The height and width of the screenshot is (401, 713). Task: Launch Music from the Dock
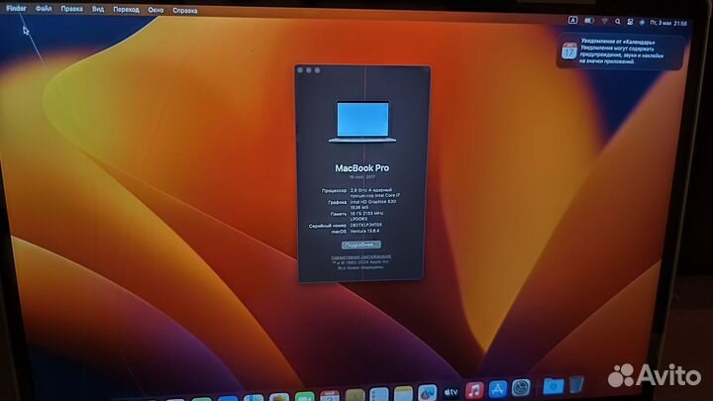473,390
